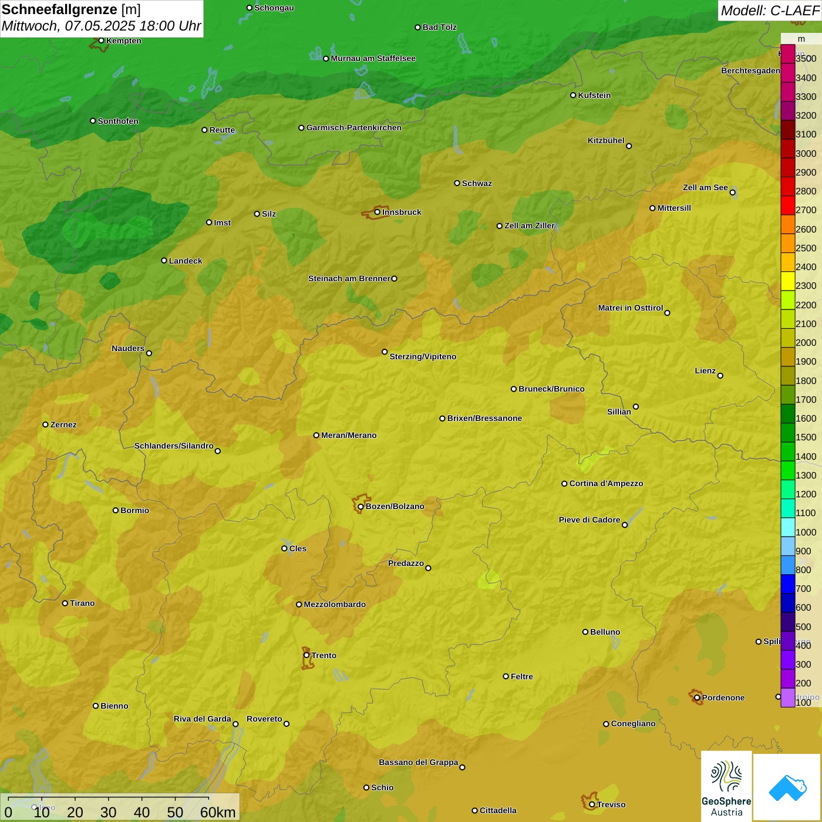Pick the lilac bottom swatch of the legend
The height and width of the screenshot is (822, 822).
click(787, 698)
